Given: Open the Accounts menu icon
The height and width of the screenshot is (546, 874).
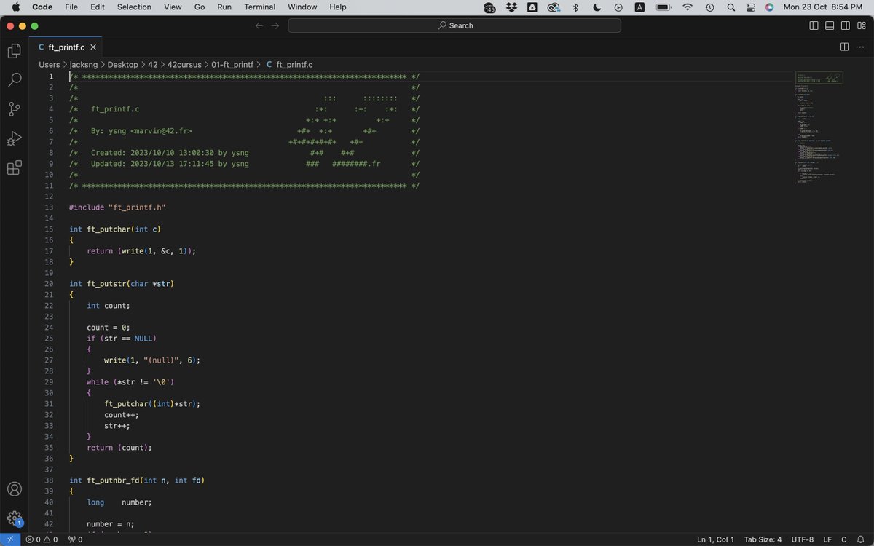Looking at the screenshot, I should coord(14,489).
